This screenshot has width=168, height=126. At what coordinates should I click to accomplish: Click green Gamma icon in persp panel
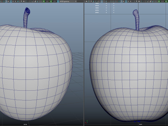(x=51, y=1)
